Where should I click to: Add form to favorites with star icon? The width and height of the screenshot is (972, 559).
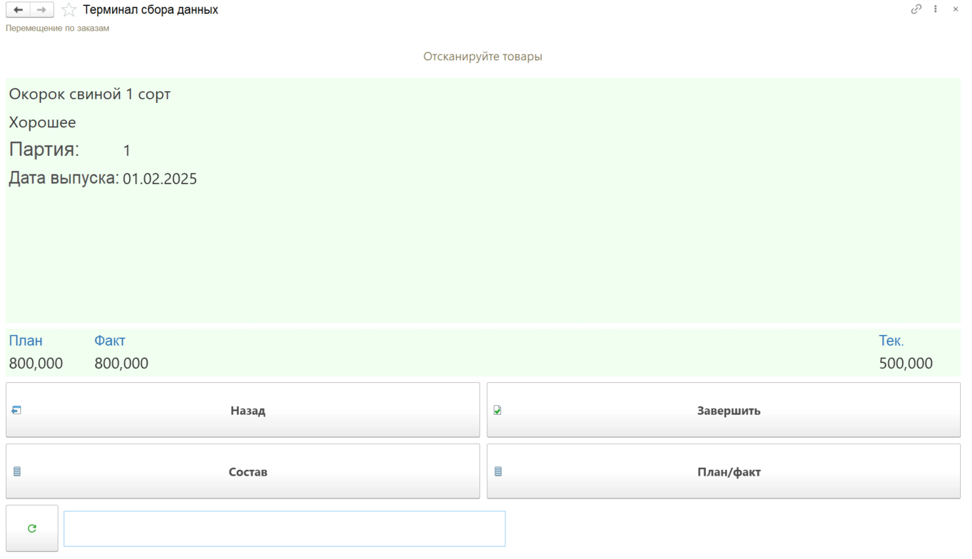tap(69, 10)
